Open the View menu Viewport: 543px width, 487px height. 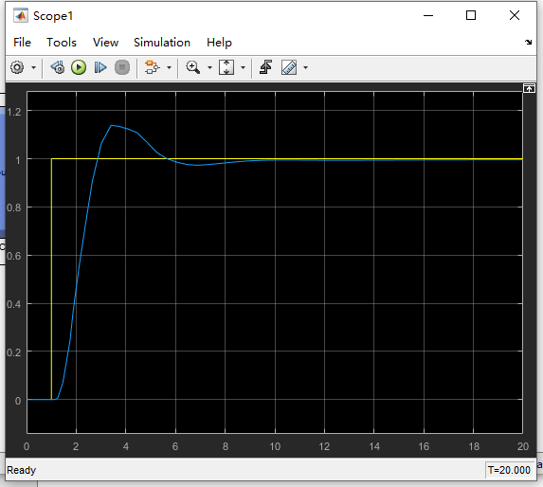[x=105, y=43]
